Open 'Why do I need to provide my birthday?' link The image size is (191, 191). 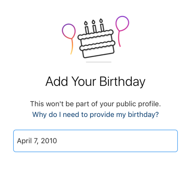pos(95,115)
